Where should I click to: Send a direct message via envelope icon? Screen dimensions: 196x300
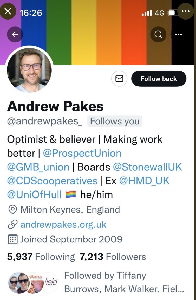point(119,78)
